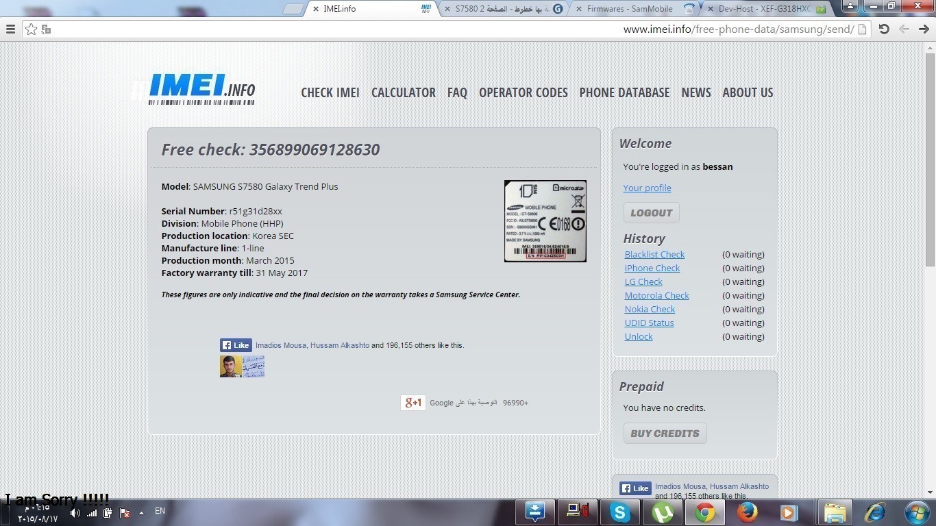Viewport: 936px width, 526px height.
Task: Click the Google +1 button
Action: (413, 403)
